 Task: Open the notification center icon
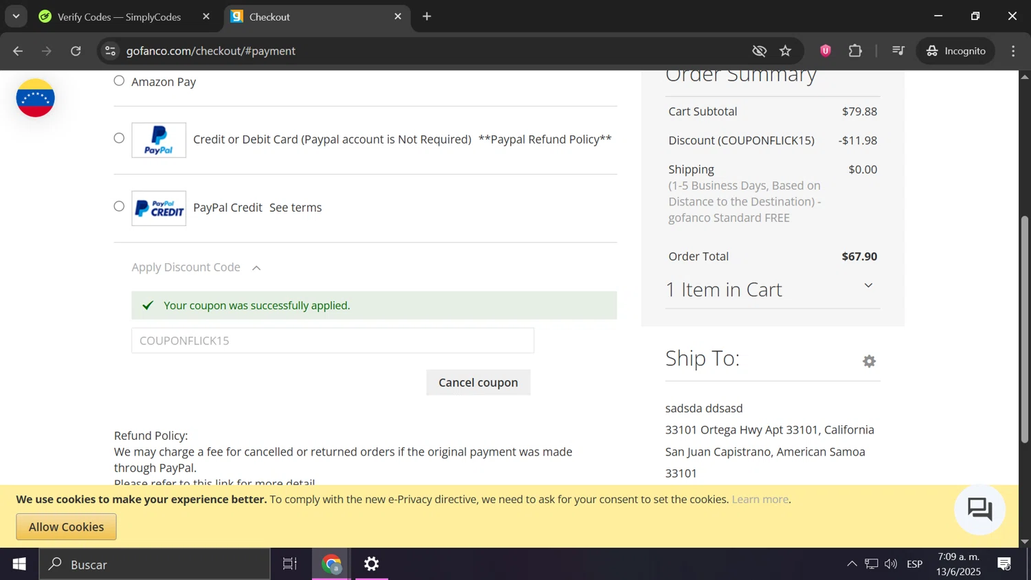coord(1004,564)
